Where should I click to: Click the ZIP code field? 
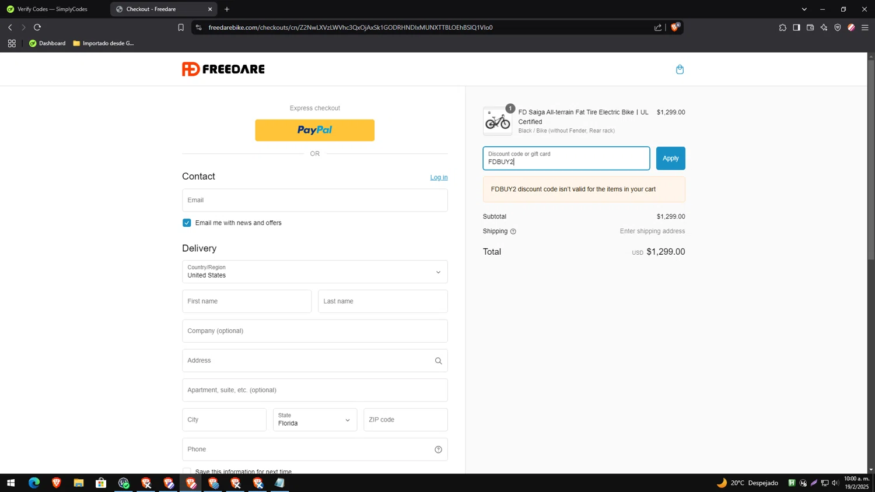pyautogui.click(x=405, y=420)
